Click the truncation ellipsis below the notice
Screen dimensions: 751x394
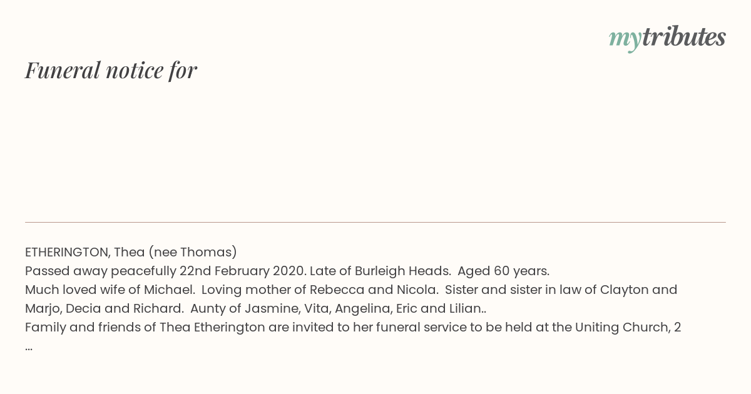click(29, 346)
